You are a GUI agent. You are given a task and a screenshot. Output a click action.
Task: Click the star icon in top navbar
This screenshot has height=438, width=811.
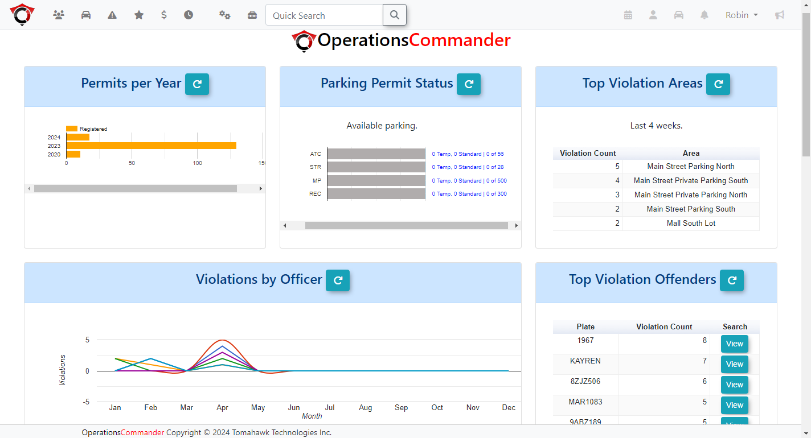point(139,15)
